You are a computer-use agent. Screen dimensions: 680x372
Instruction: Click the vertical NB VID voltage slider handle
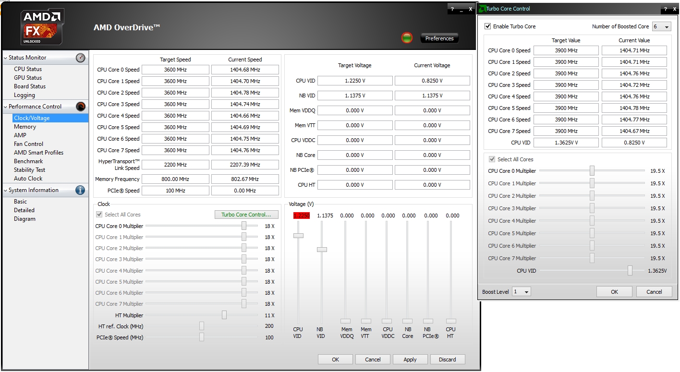[322, 250]
